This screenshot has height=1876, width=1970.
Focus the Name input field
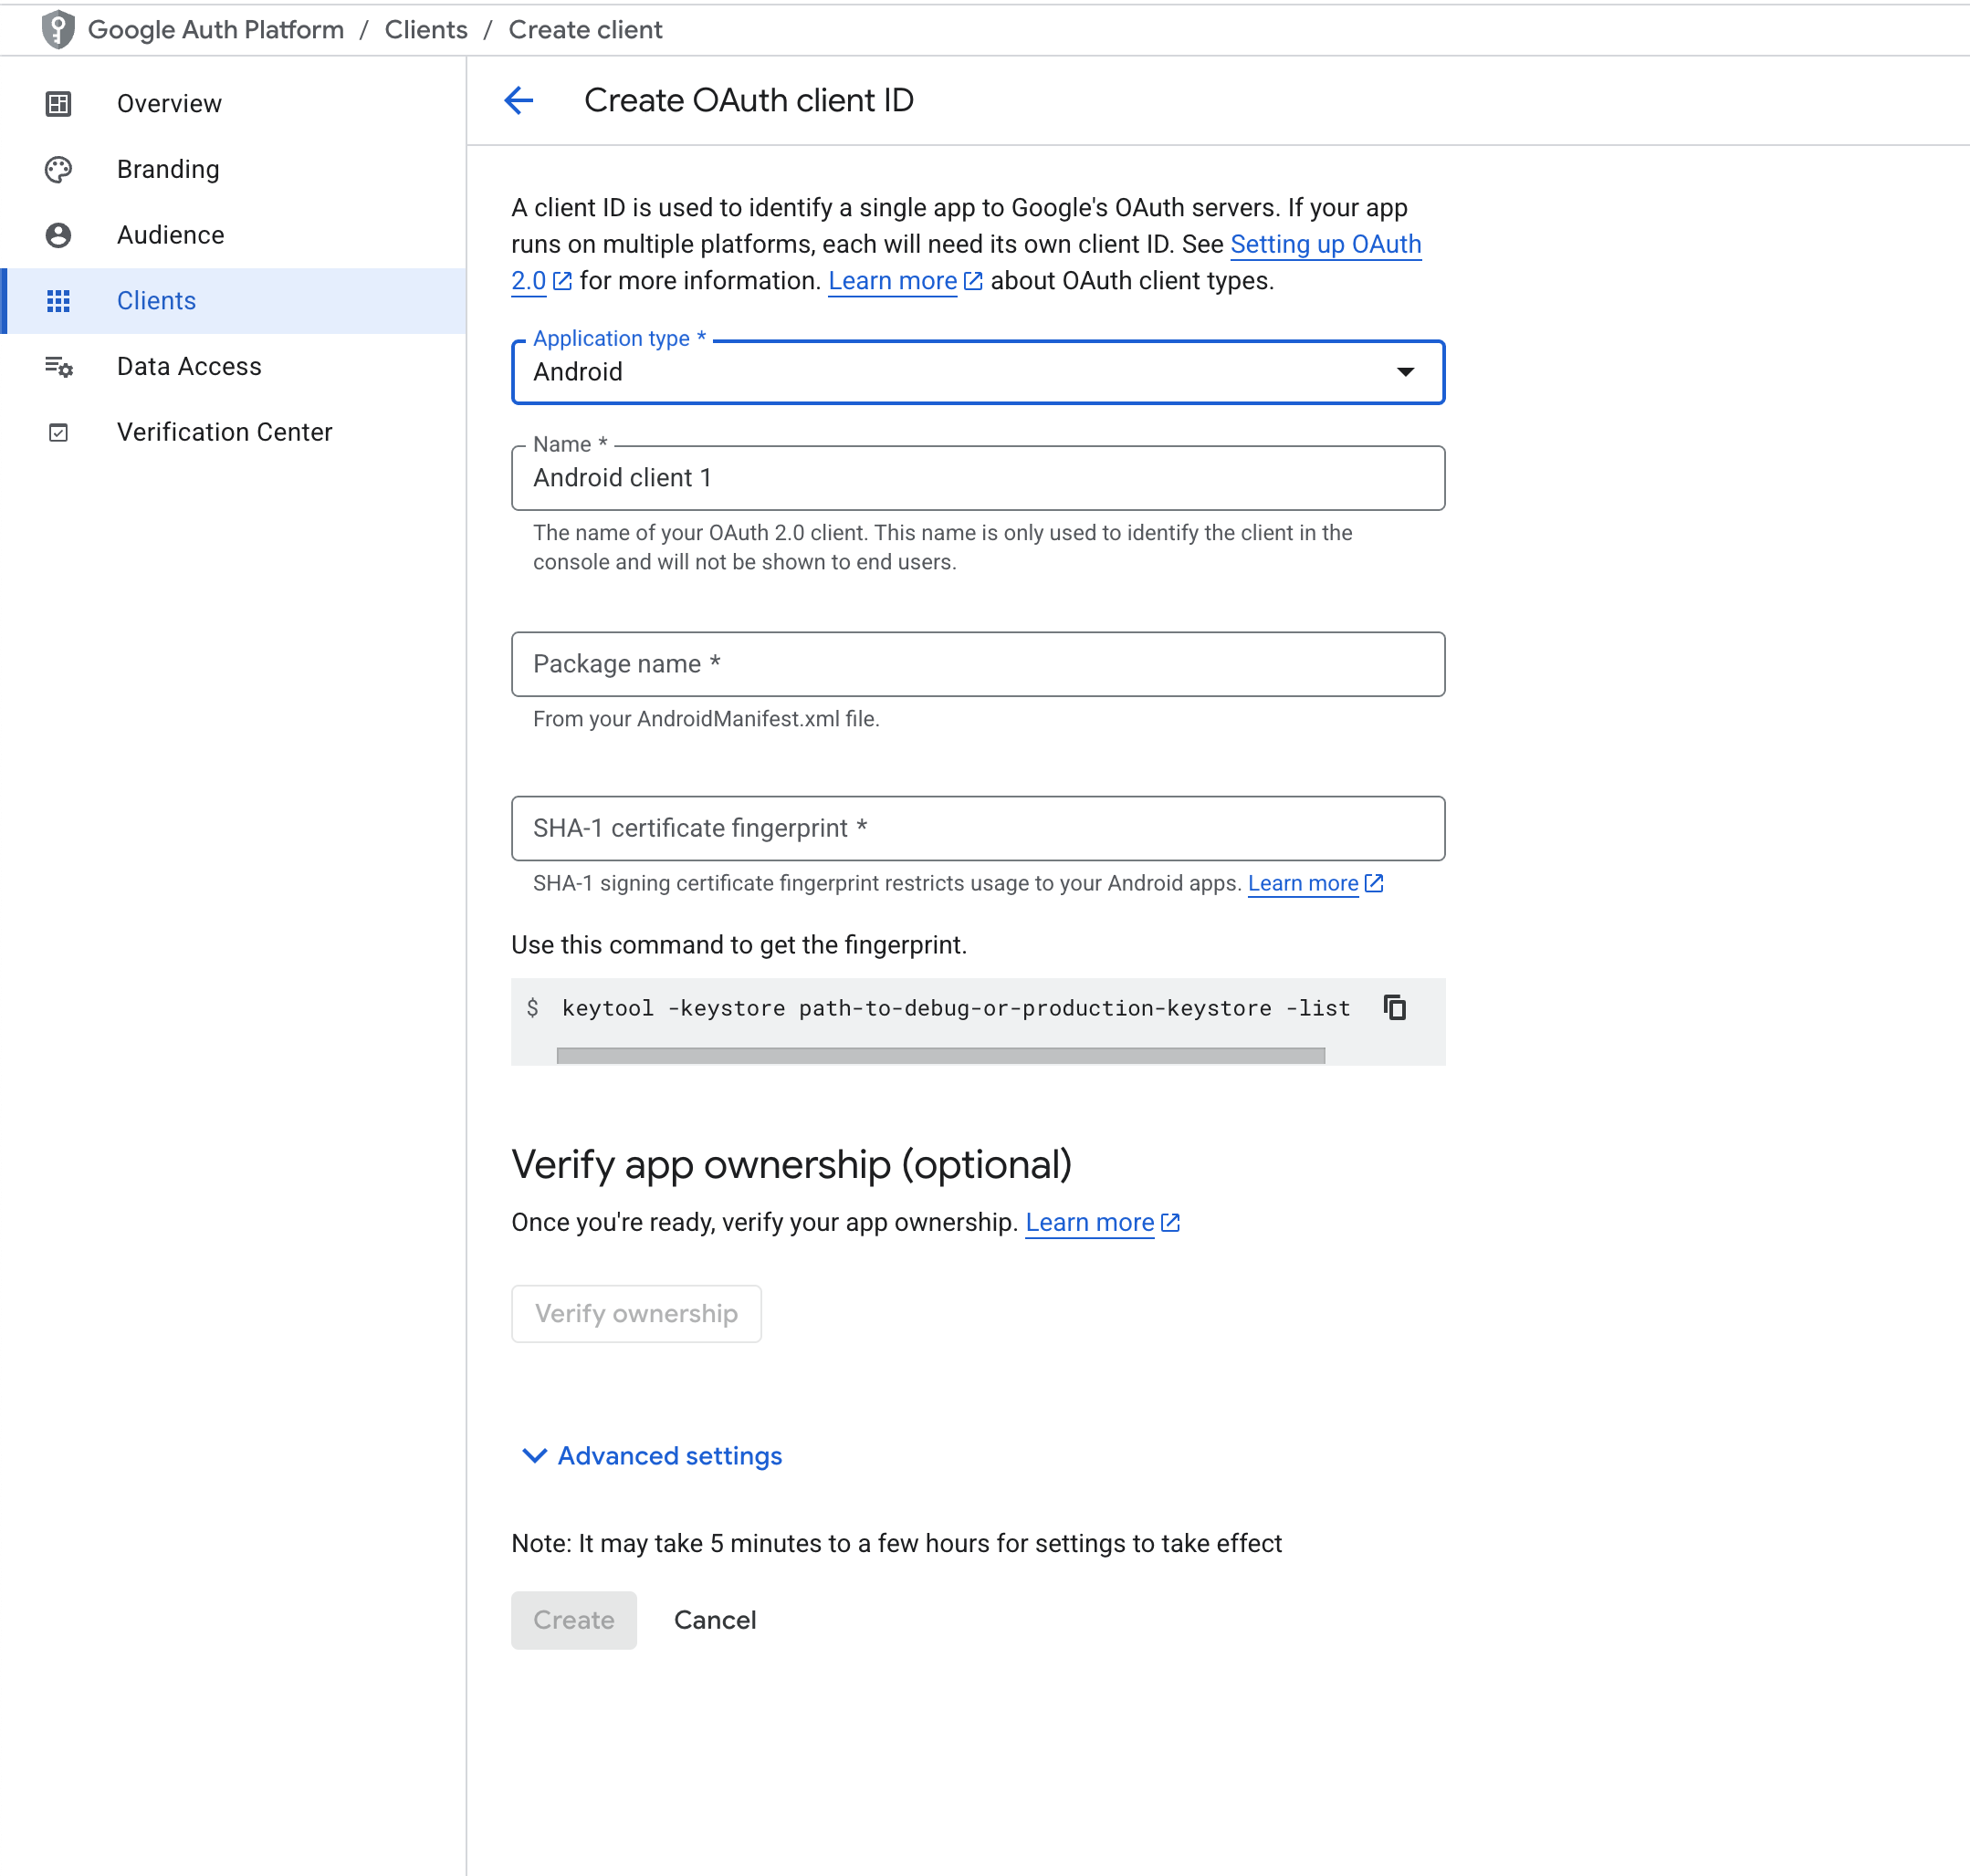978,478
